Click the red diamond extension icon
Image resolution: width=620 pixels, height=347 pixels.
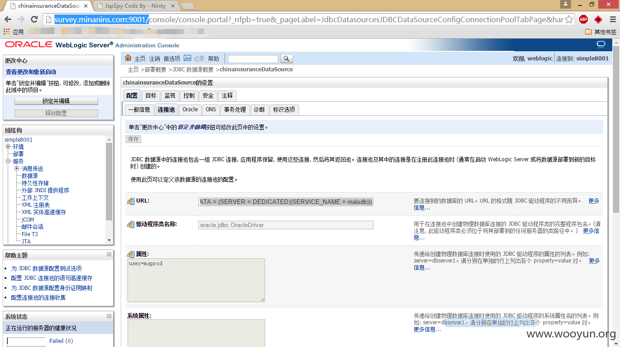(598, 20)
